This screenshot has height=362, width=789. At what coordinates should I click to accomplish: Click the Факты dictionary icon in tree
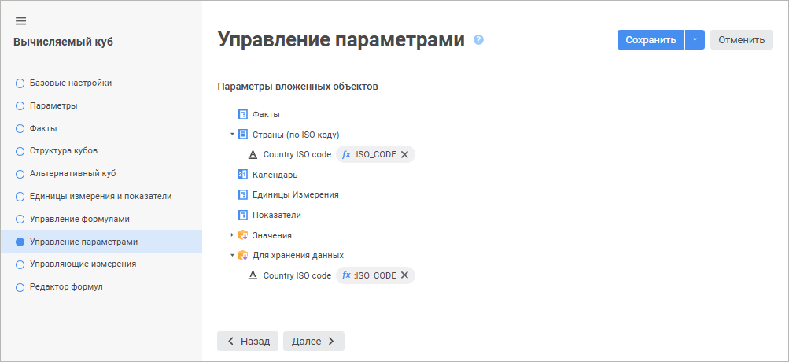(x=242, y=114)
